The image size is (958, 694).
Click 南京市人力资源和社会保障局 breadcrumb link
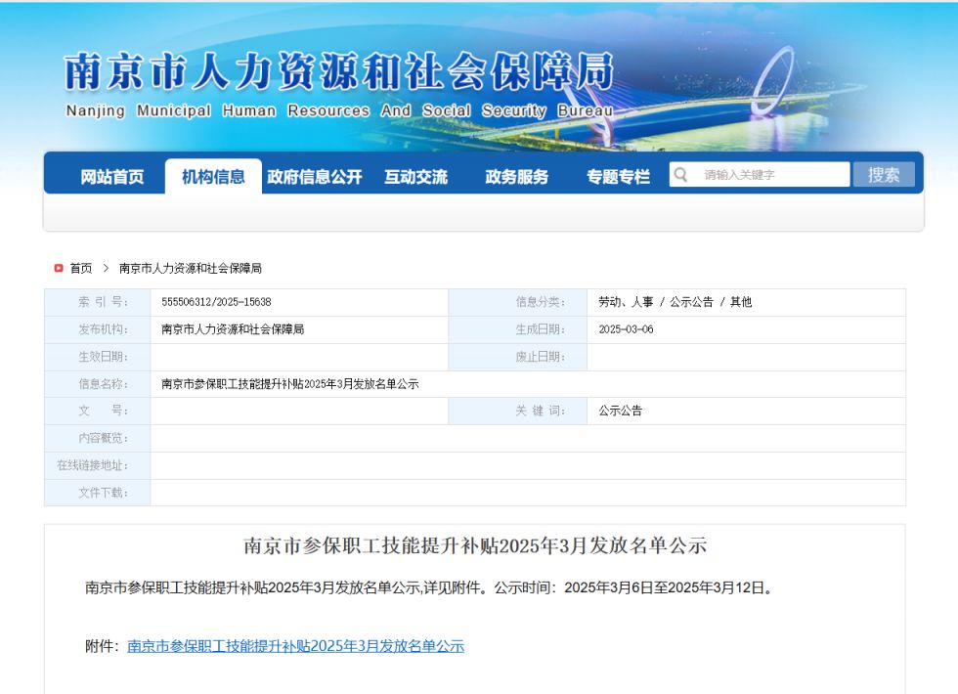[x=191, y=268]
